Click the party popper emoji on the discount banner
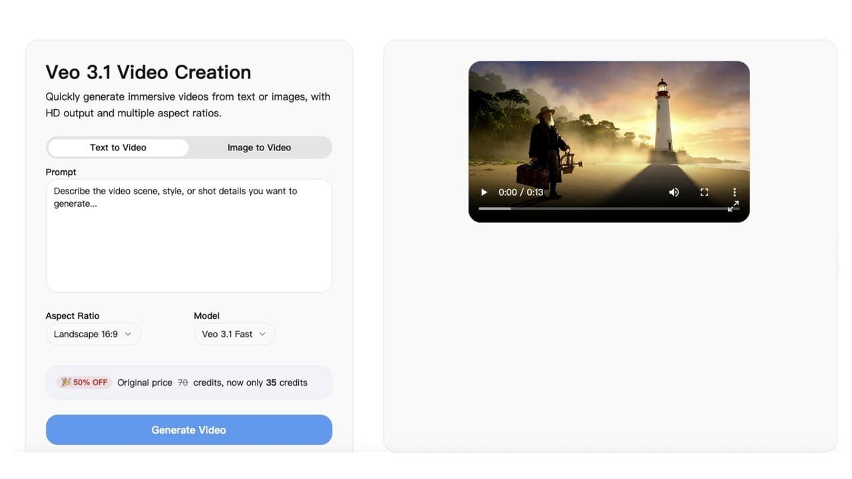 66,382
